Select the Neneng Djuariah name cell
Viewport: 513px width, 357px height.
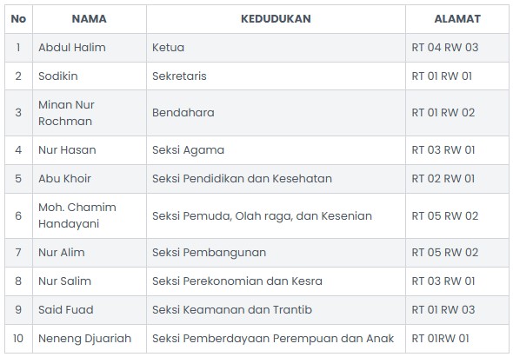(90, 339)
